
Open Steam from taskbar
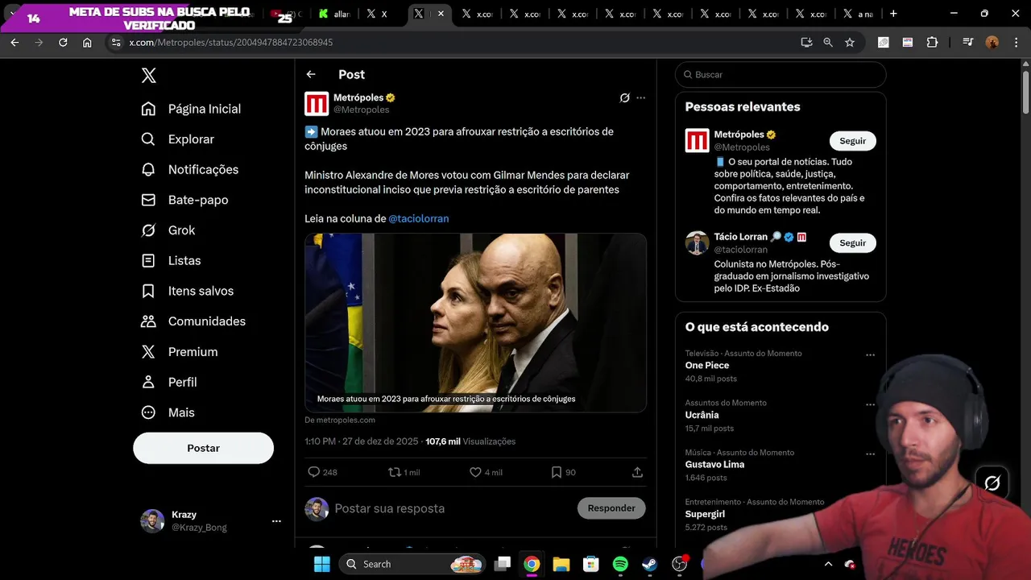[x=649, y=564]
